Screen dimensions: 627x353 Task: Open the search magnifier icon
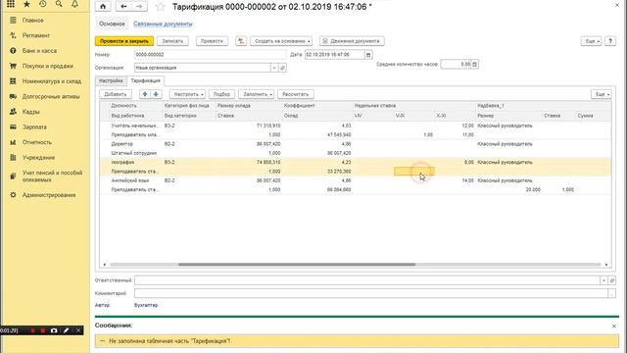click(x=59, y=4)
